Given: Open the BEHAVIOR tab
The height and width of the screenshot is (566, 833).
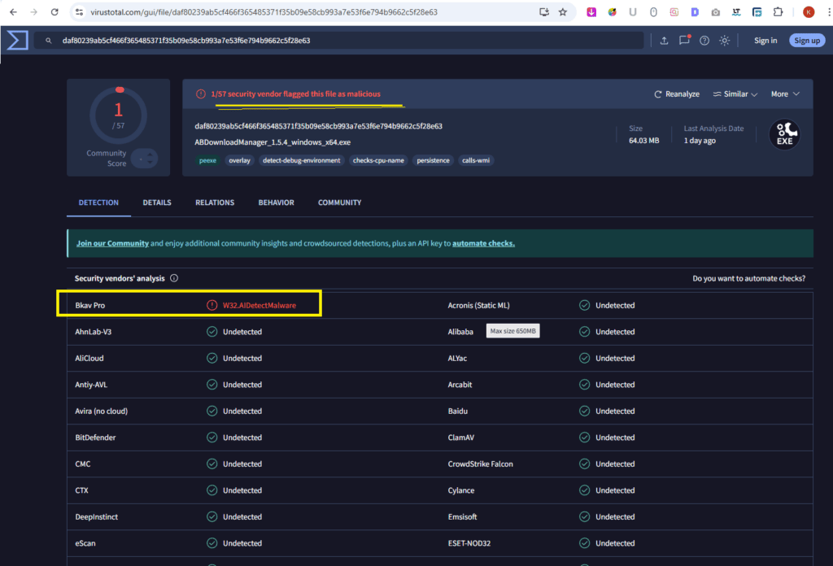Looking at the screenshot, I should (277, 202).
